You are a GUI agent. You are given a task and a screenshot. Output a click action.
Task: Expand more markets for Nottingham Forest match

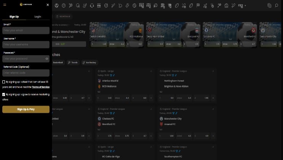(x=213, y=98)
